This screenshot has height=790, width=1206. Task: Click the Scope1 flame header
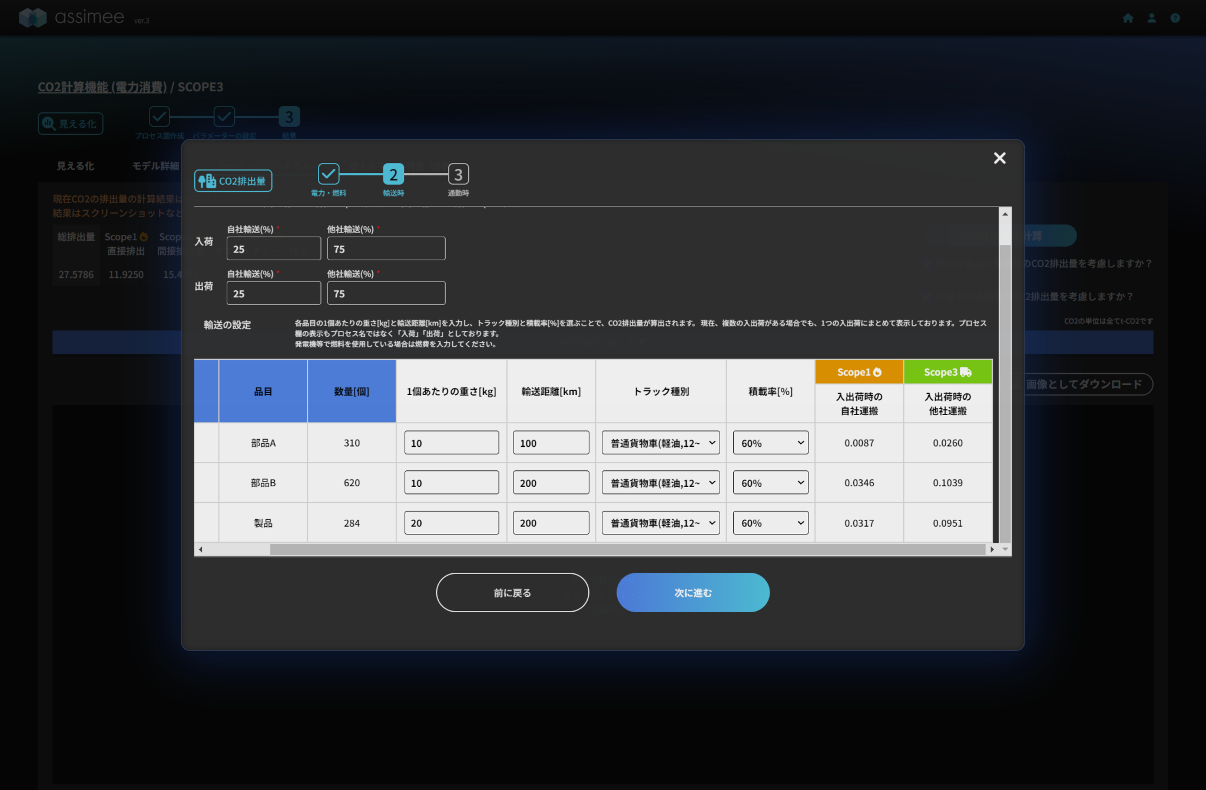pyautogui.click(x=859, y=372)
